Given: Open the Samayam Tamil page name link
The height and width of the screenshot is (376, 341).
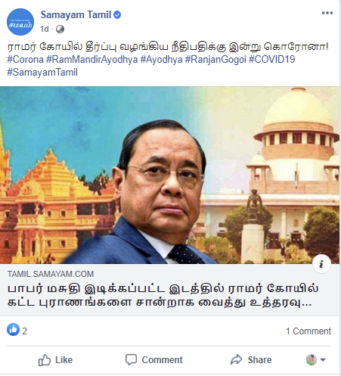Looking at the screenshot, I should click(76, 15).
